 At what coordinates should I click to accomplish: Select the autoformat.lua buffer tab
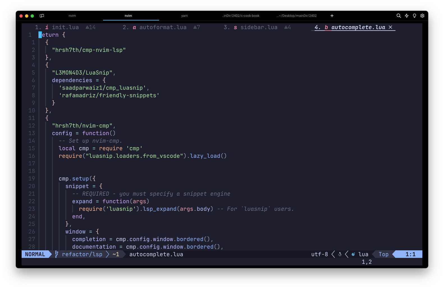tap(163, 27)
